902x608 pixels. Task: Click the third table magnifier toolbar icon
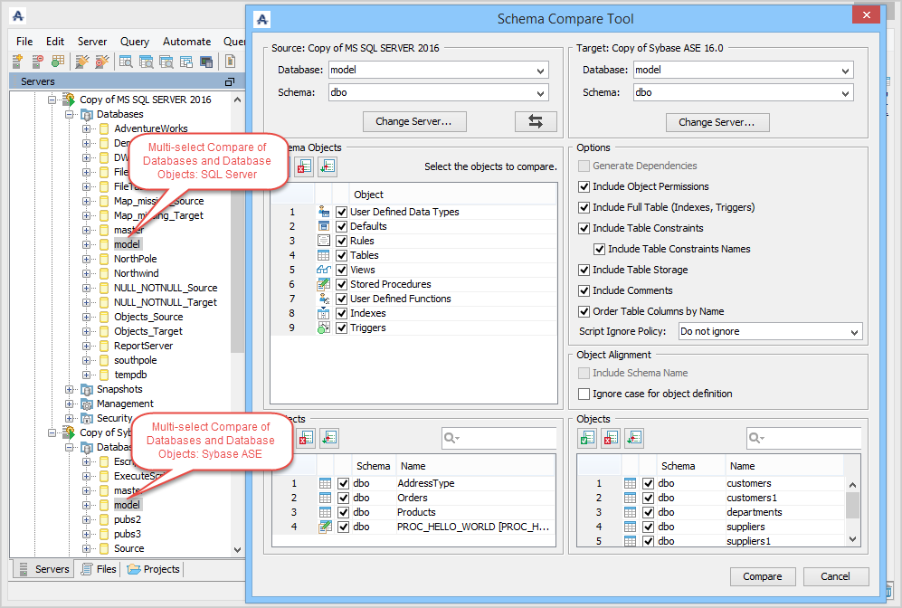(166, 61)
